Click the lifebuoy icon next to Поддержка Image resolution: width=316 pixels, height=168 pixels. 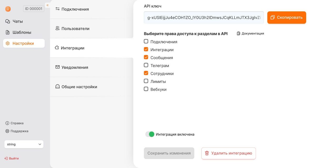pyautogui.click(x=7, y=131)
